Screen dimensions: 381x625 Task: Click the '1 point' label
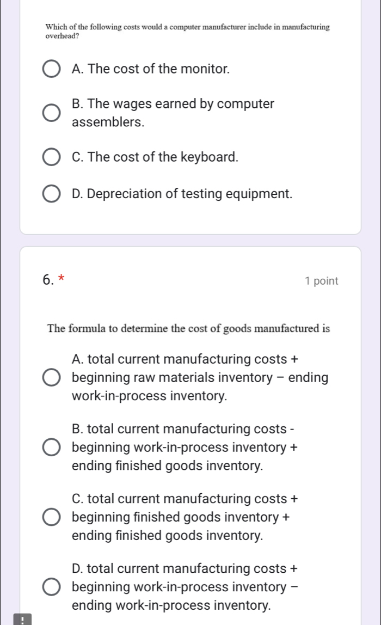click(x=322, y=281)
